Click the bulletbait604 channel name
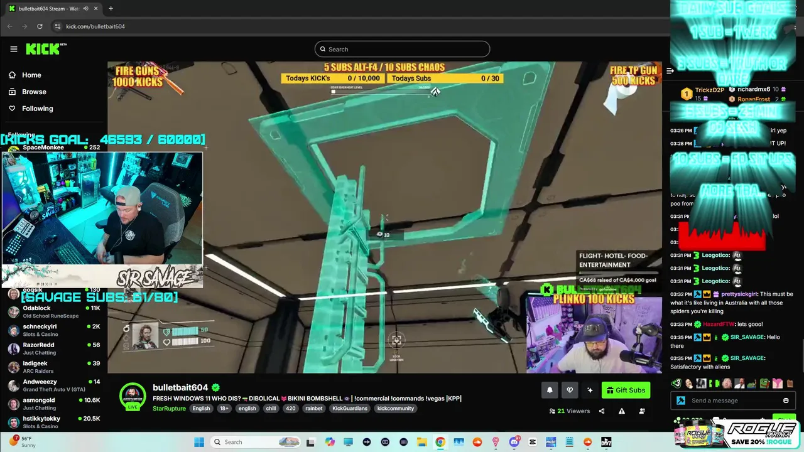The width and height of the screenshot is (804, 452). (x=180, y=387)
